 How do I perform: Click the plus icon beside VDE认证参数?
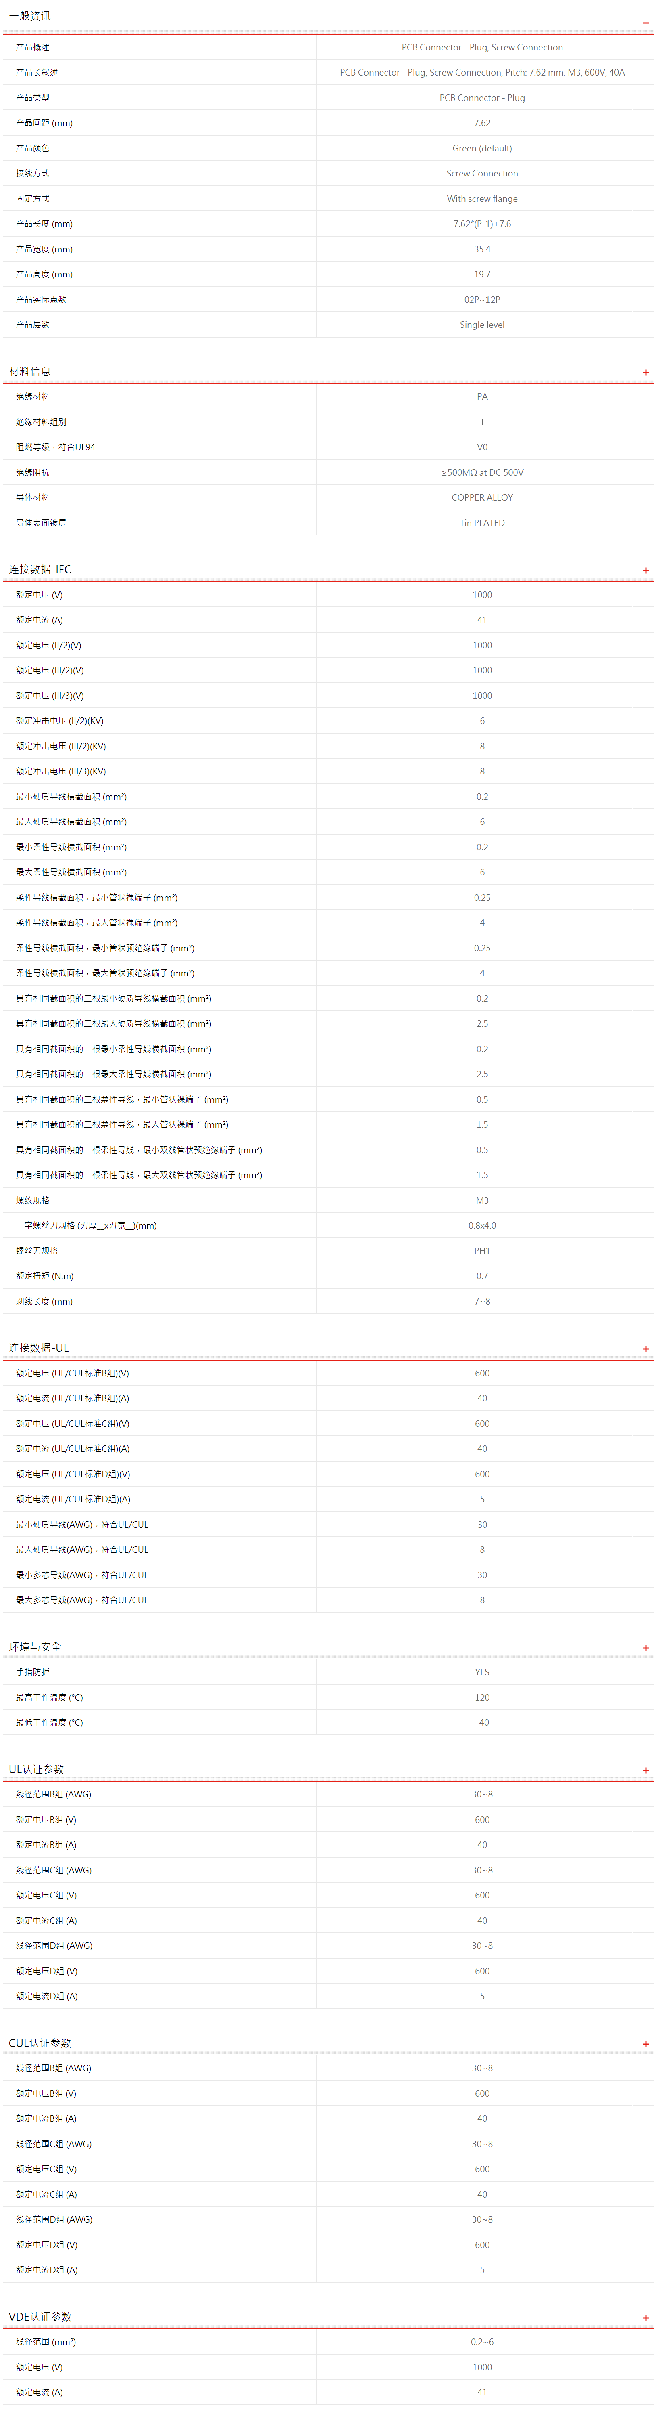pyautogui.click(x=645, y=2318)
